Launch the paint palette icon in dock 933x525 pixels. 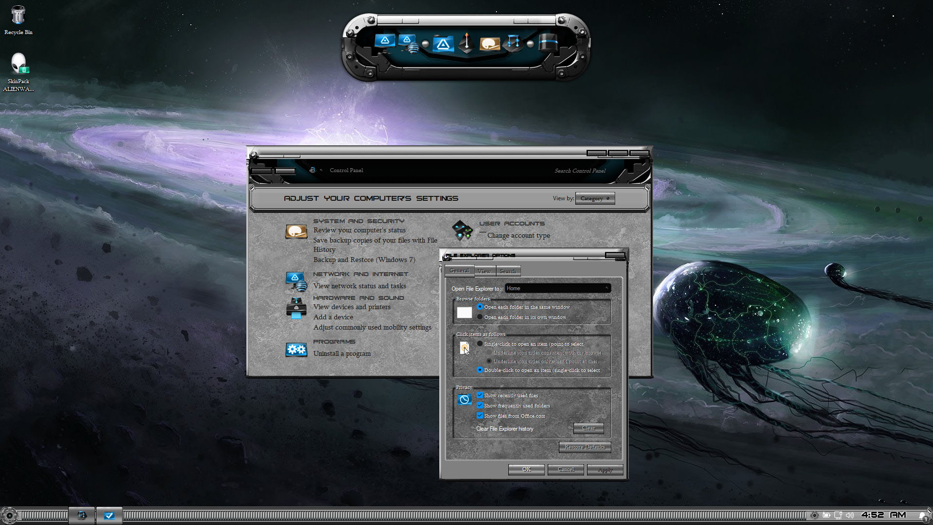click(x=489, y=44)
